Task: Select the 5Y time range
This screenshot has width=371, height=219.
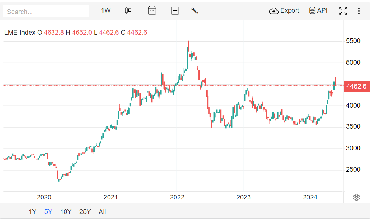Action: point(48,212)
